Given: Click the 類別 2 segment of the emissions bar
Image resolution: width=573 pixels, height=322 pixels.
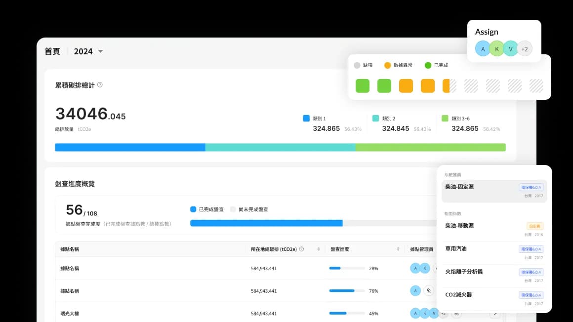Looking at the screenshot, I should pos(280,147).
